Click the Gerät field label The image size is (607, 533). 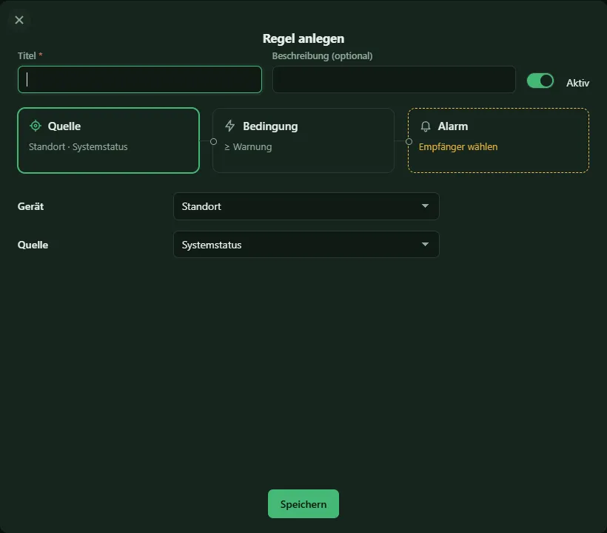(x=30, y=206)
